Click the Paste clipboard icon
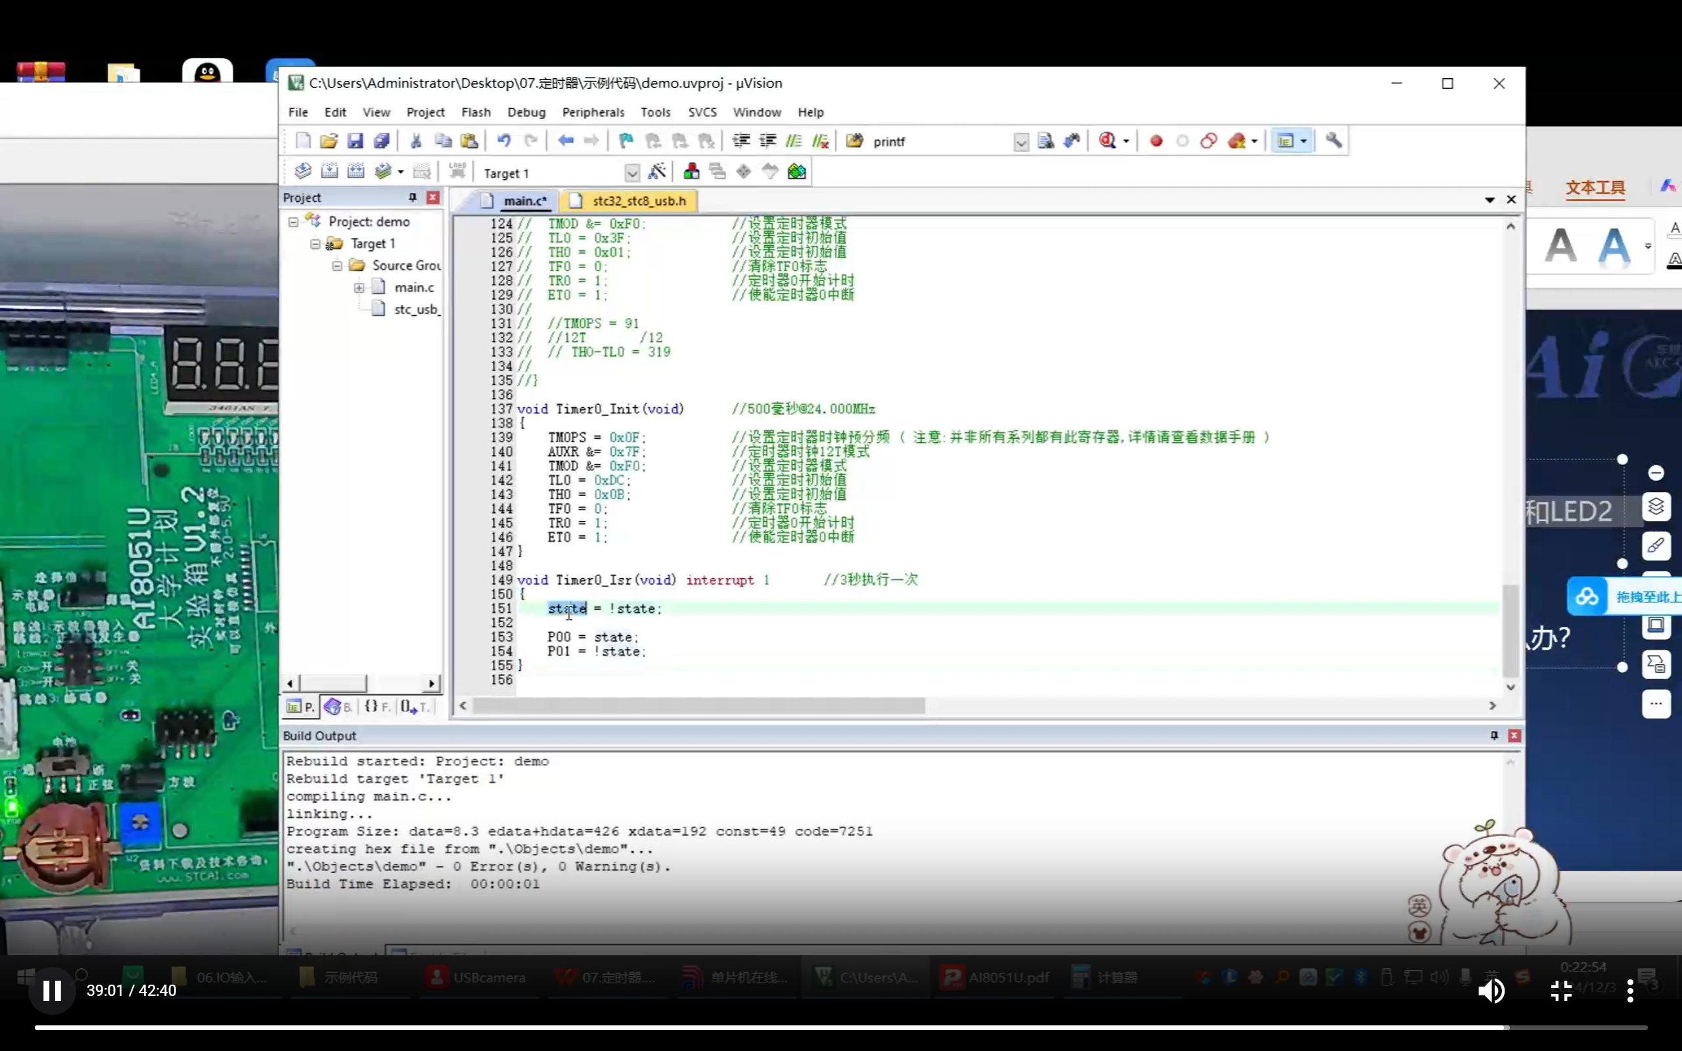1682x1051 pixels. click(469, 141)
